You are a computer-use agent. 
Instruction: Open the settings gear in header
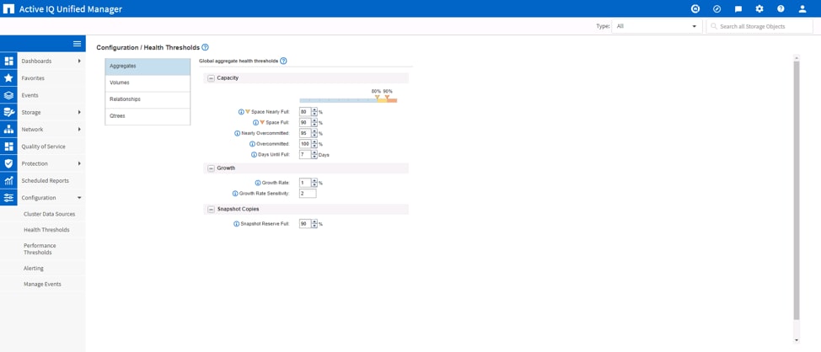tap(759, 9)
